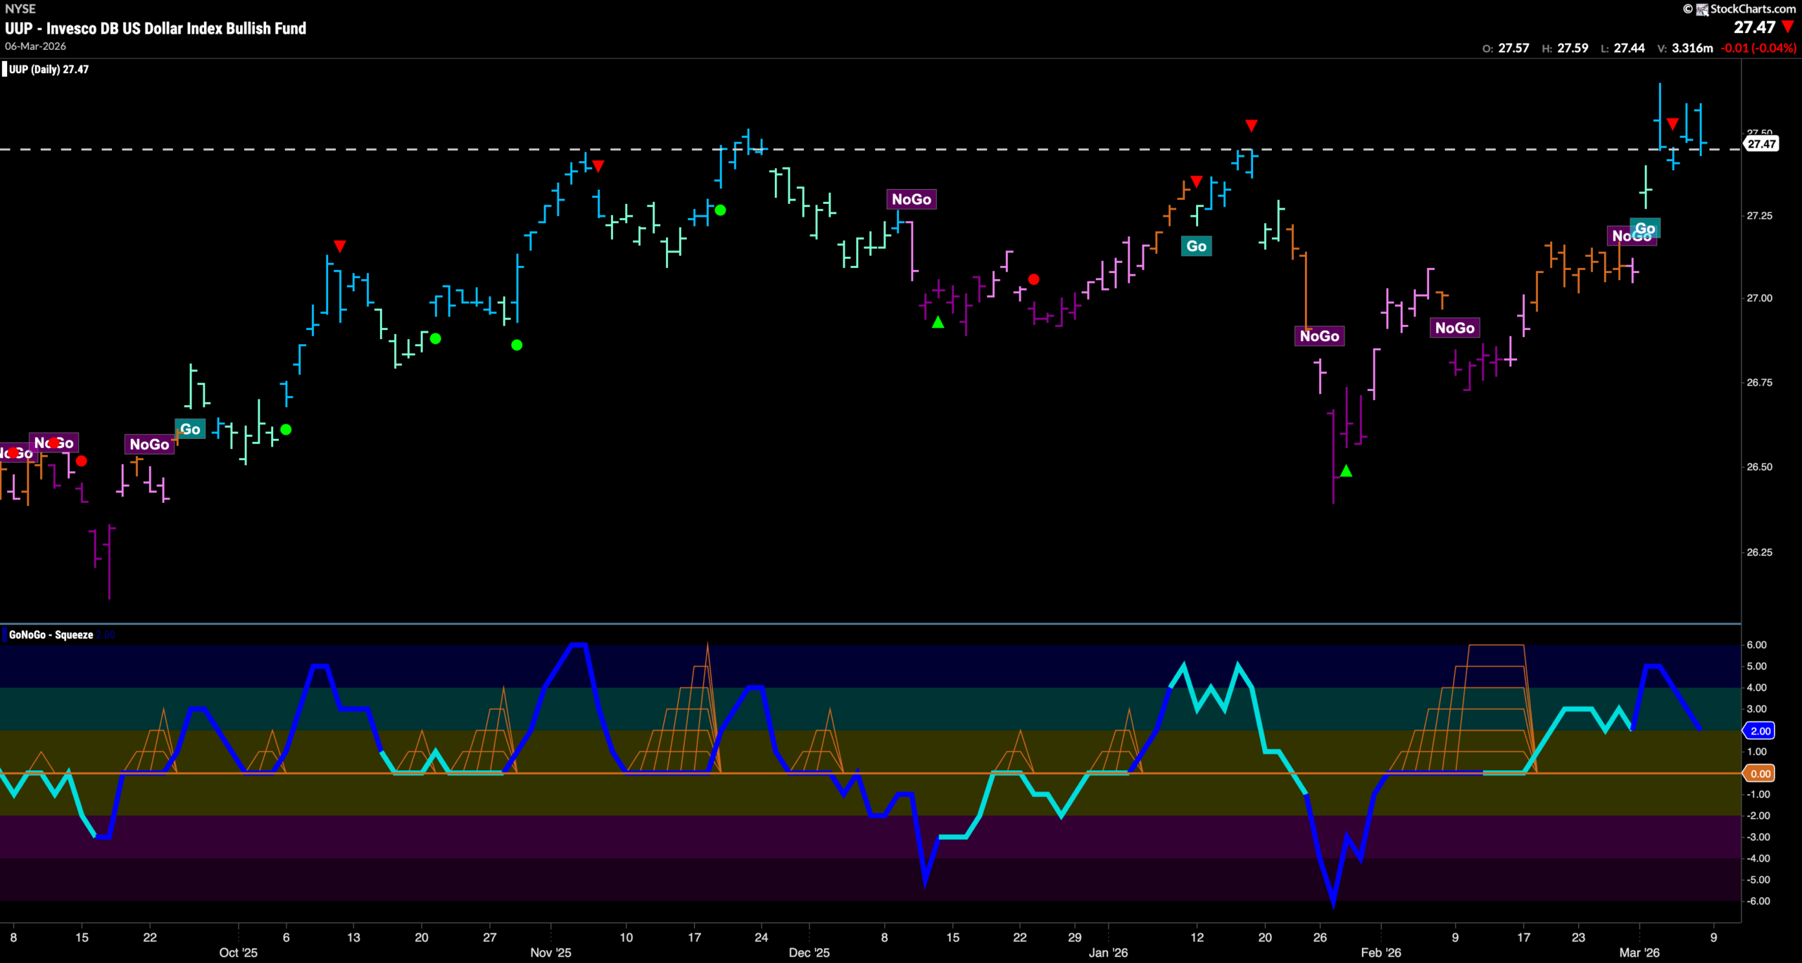Click the Nov '25 date axis label

pos(550,952)
